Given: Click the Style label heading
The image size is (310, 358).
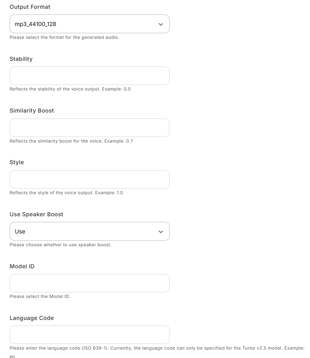Looking at the screenshot, I should (x=17, y=162).
